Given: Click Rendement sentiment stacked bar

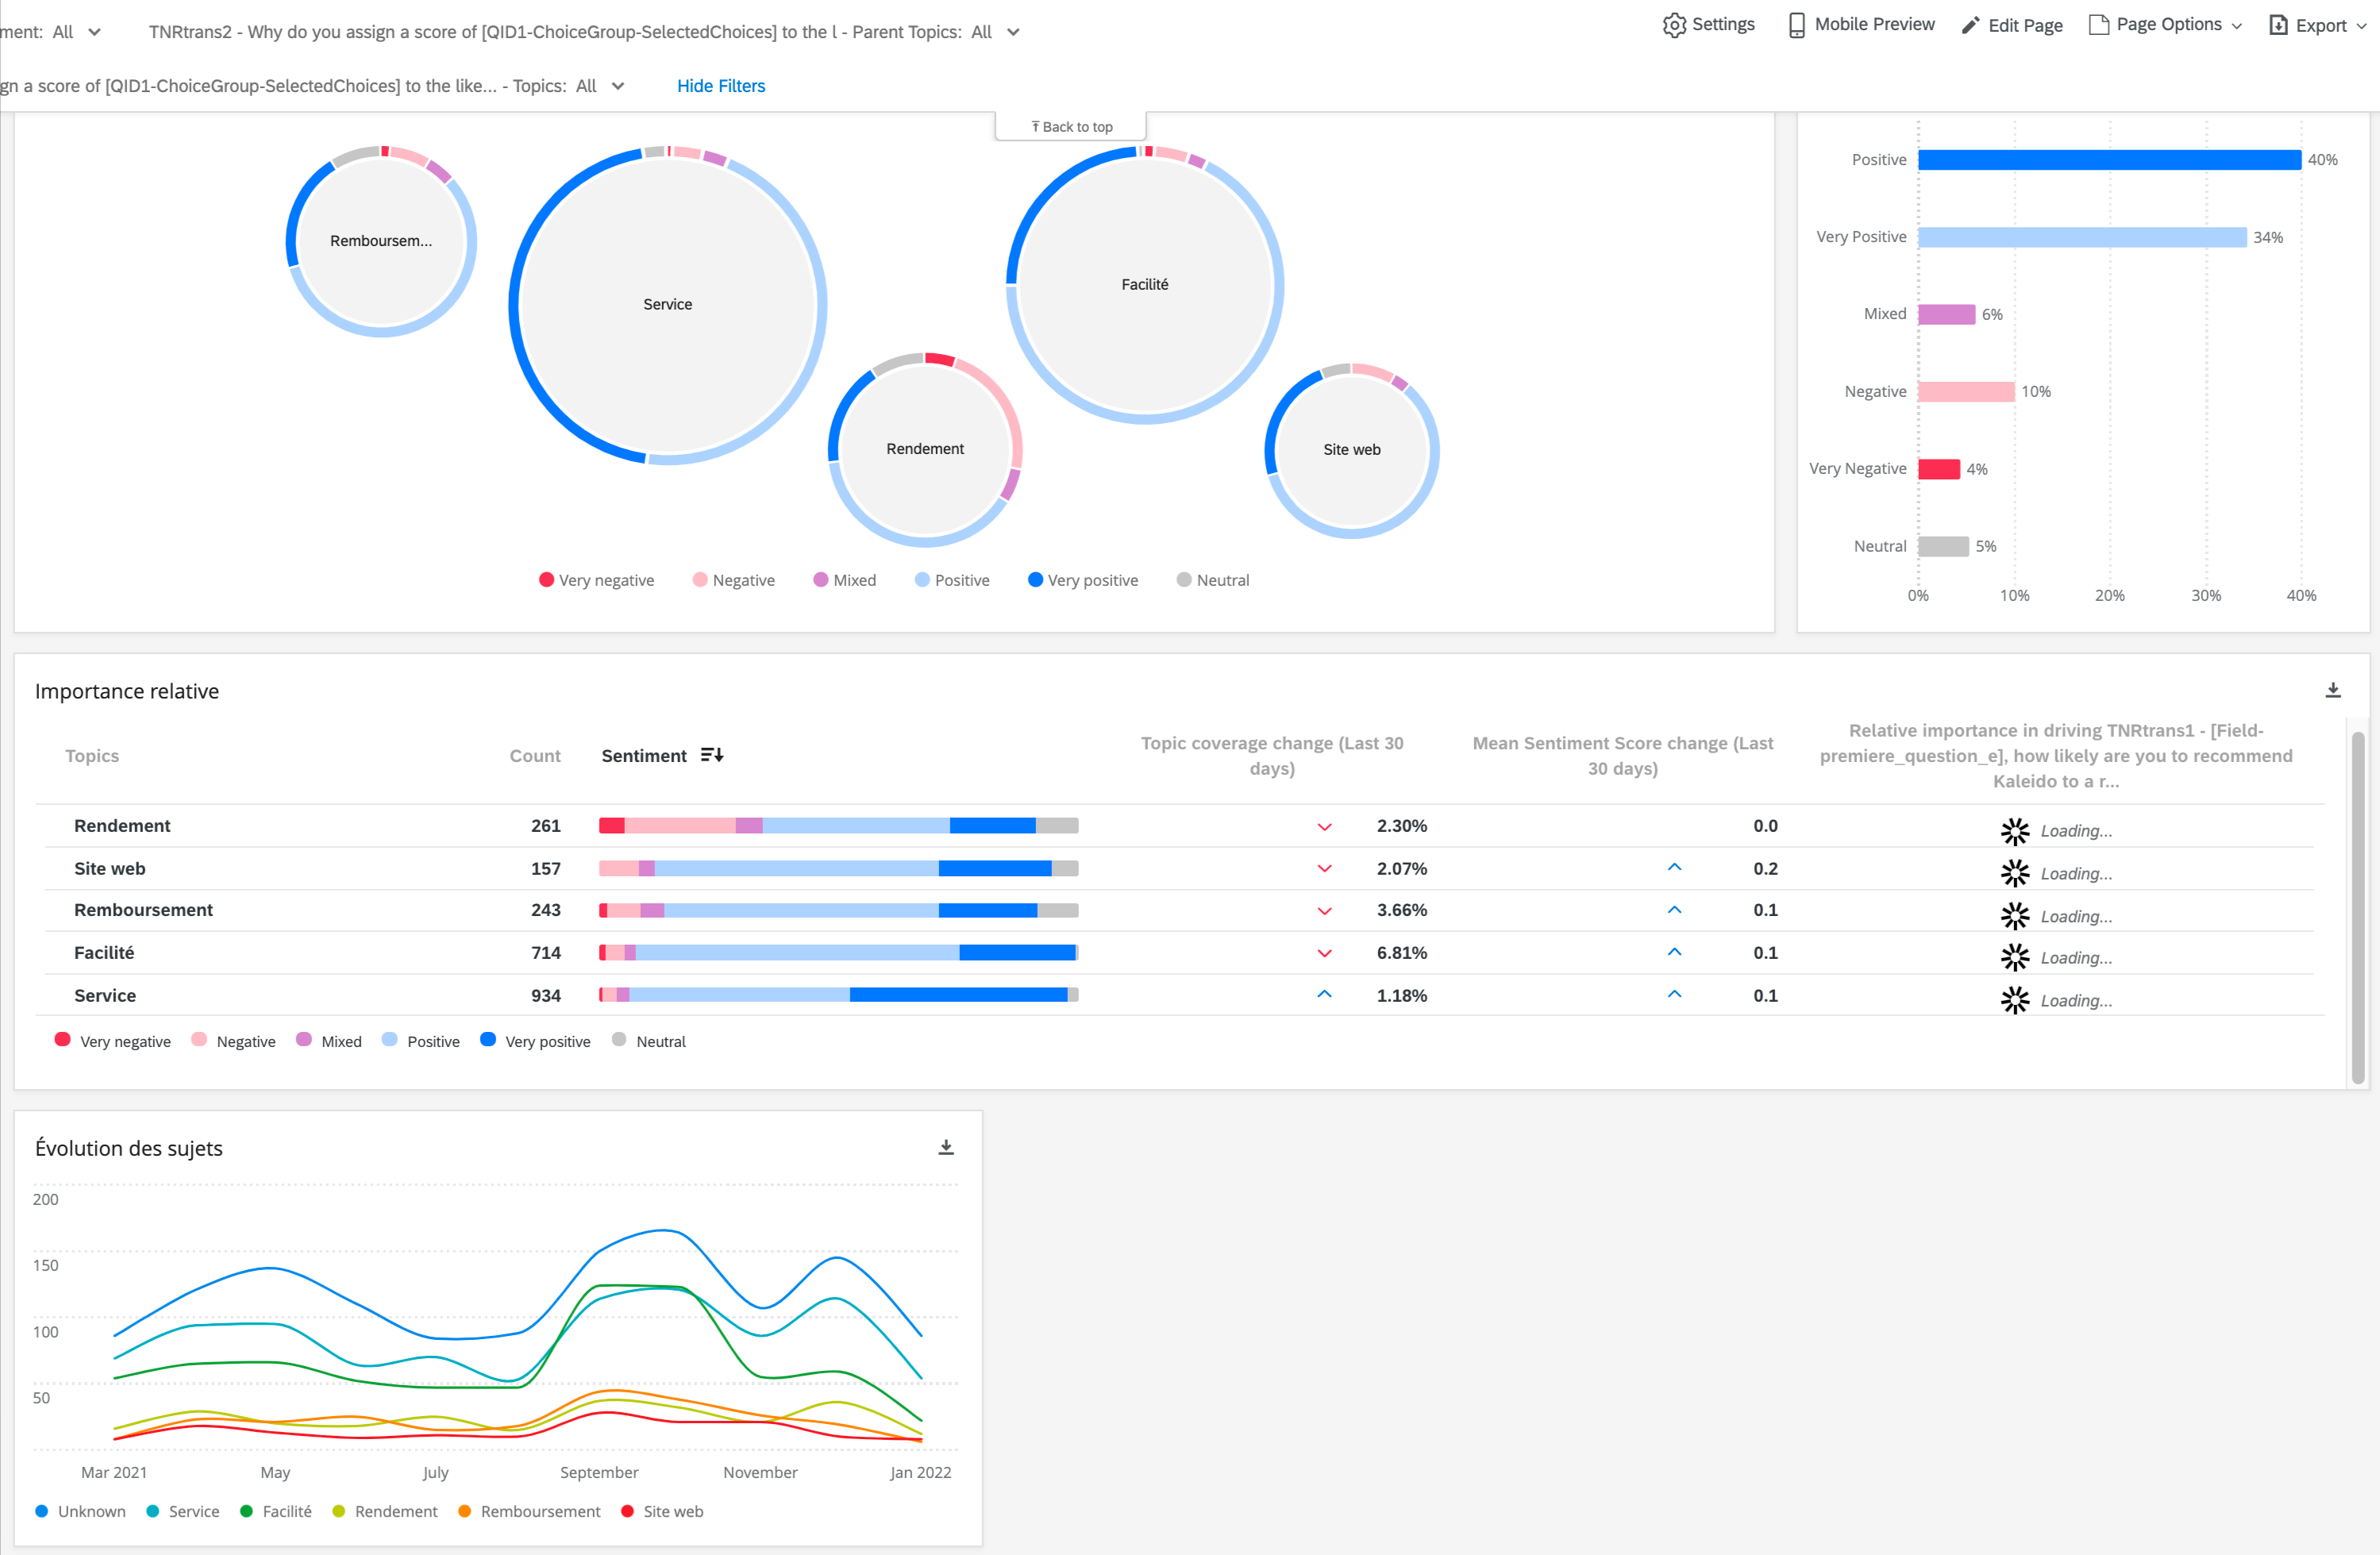Looking at the screenshot, I should click(838, 826).
